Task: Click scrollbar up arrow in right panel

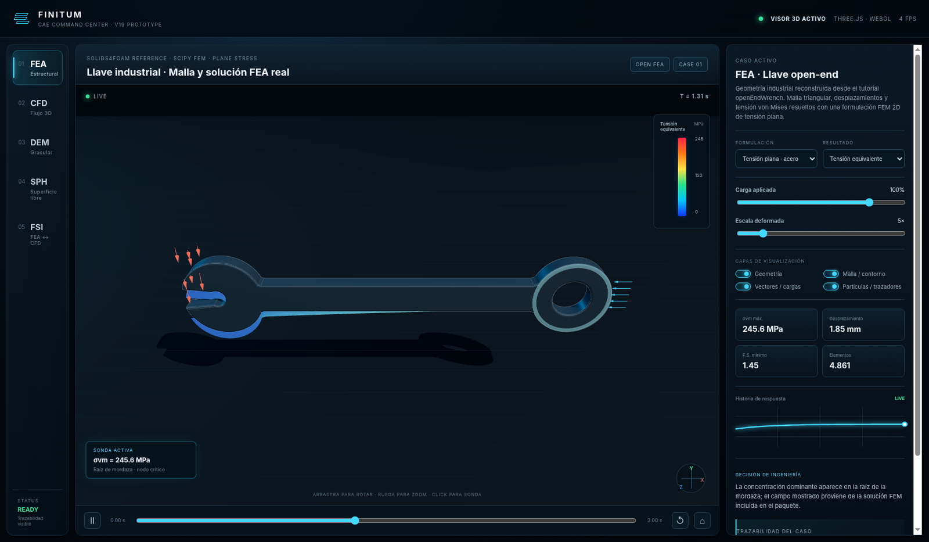Action: (x=917, y=49)
